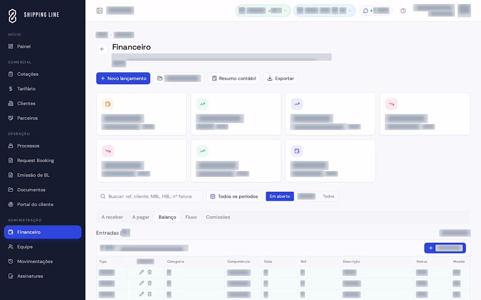Open the help question mark icon
Viewport: 481px width, 300px height.
pos(403,11)
